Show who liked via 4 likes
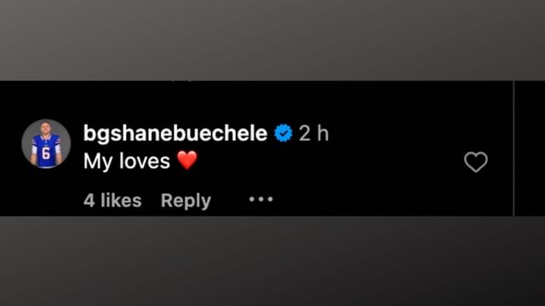Screen dimensions: 545x306 click(x=112, y=201)
